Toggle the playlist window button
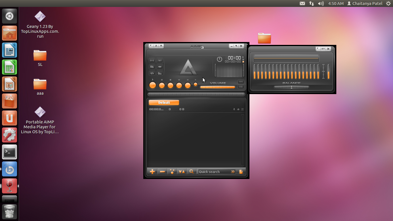This screenshot has width=393, height=221. [241, 87]
